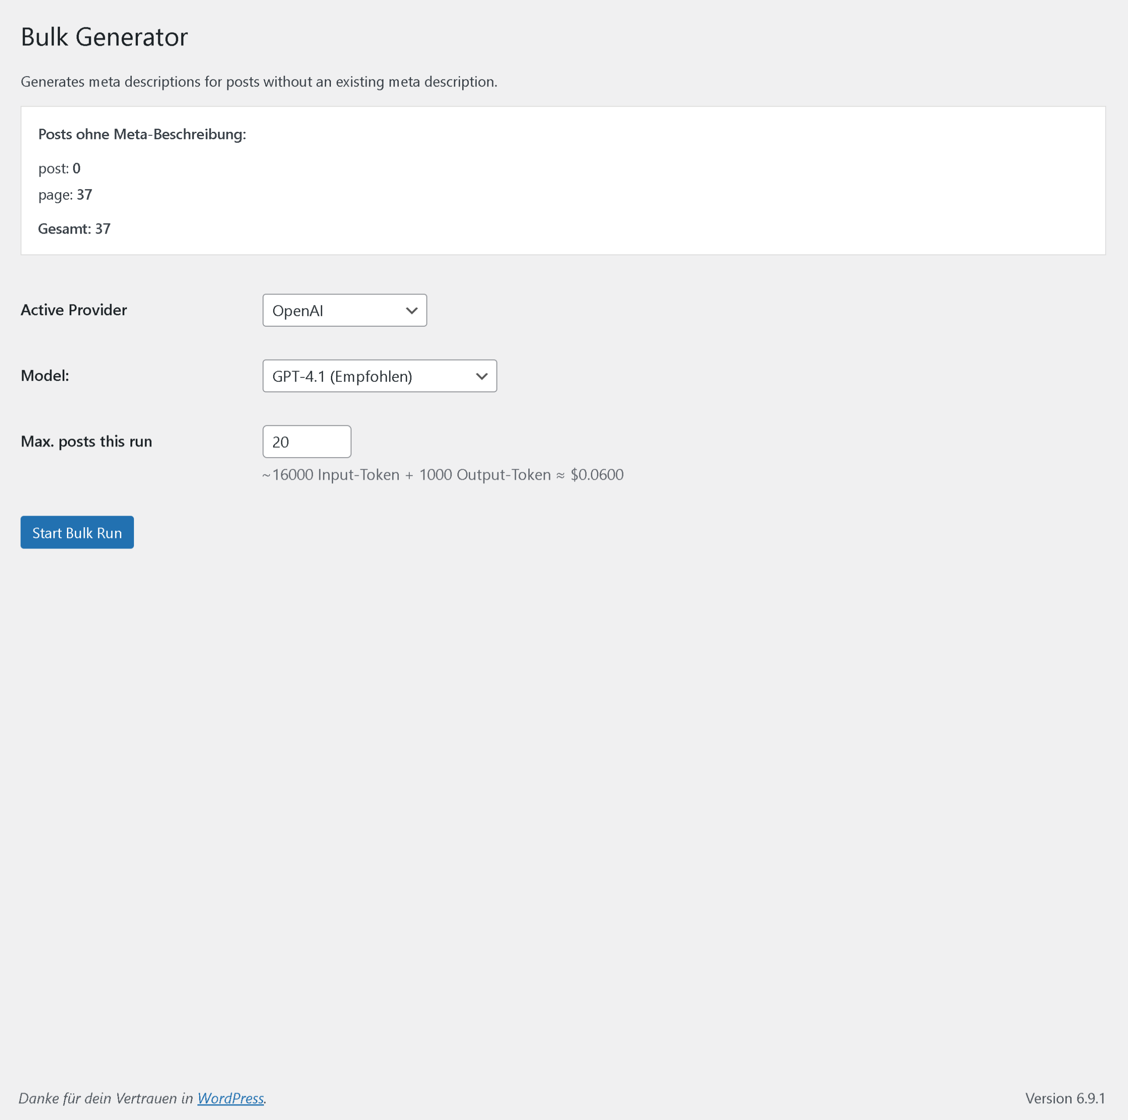Viewport: 1128px width, 1120px height.
Task: Click the Gesamt: 37 total line
Action: [x=74, y=228]
